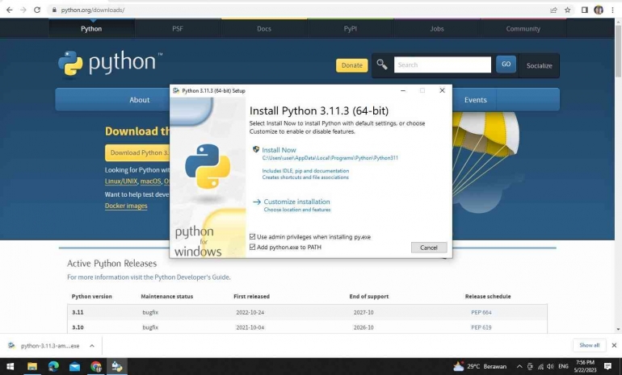This screenshot has height=375, width=622.
Task: Click the search magnifier icon
Action: pos(381,65)
